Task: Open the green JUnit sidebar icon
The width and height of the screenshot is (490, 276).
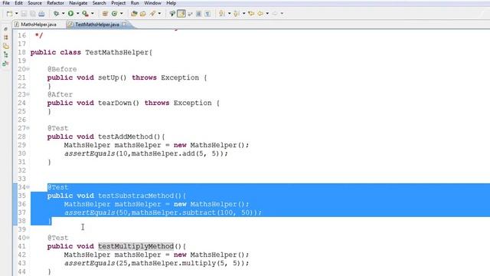Action: pos(5,64)
